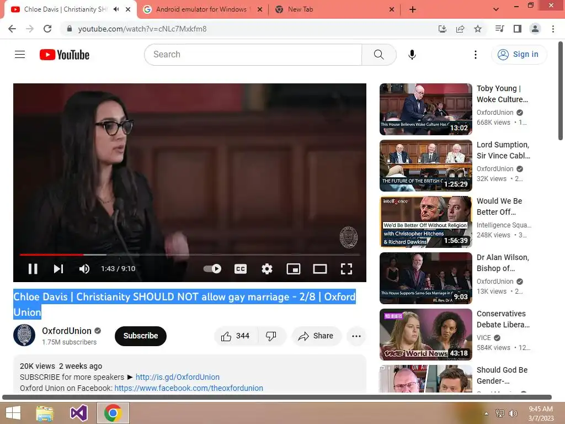Play Toby Young Woke Culture thumbnail

425,109
